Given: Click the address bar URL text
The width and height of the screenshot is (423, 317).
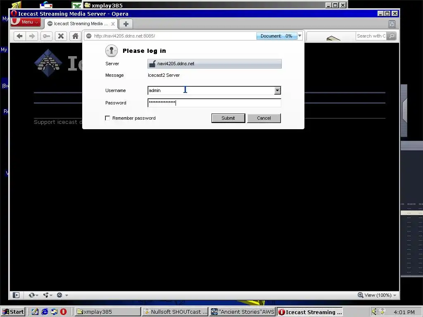Looking at the screenshot, I should point(124,36).
